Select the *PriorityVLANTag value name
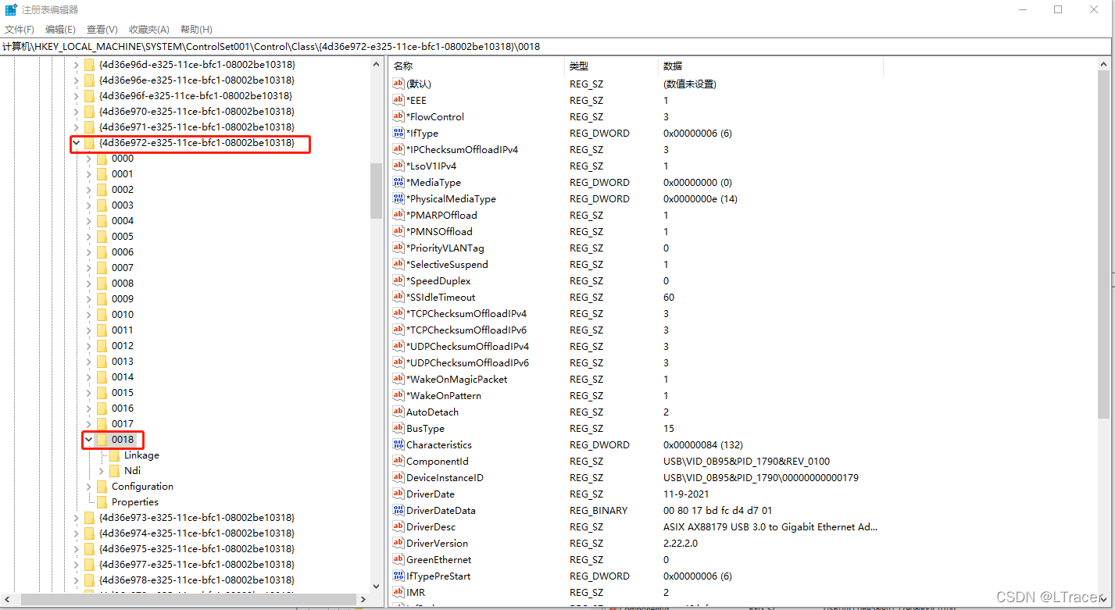1115x610 pixels. (445, 248)
